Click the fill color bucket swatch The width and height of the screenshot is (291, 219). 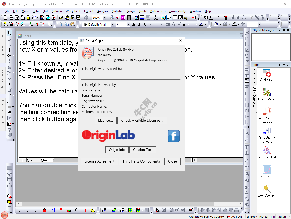[x=216, y=24]
